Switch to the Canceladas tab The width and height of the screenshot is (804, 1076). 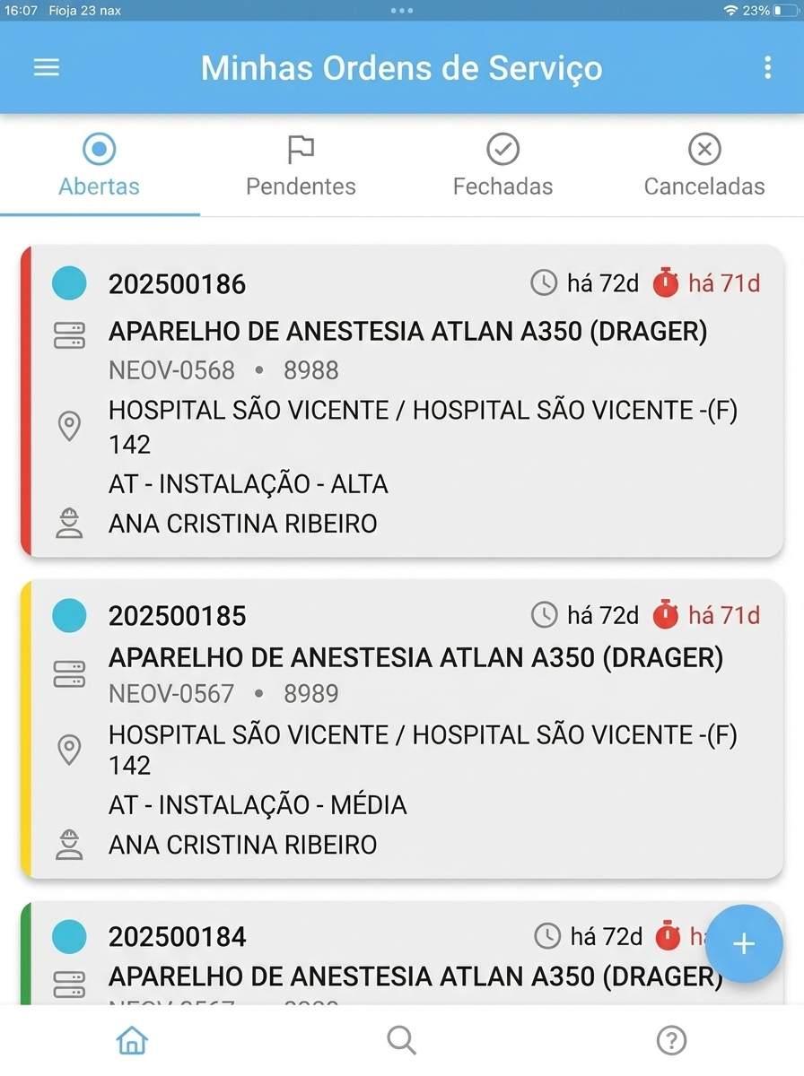704,166
